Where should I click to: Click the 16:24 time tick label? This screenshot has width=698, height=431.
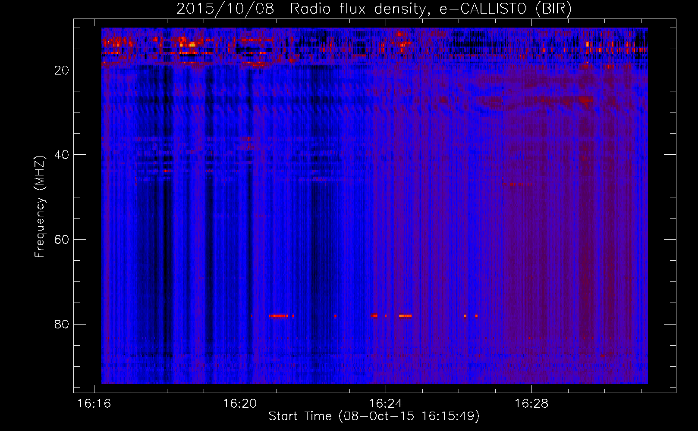(x=386, y=404)
